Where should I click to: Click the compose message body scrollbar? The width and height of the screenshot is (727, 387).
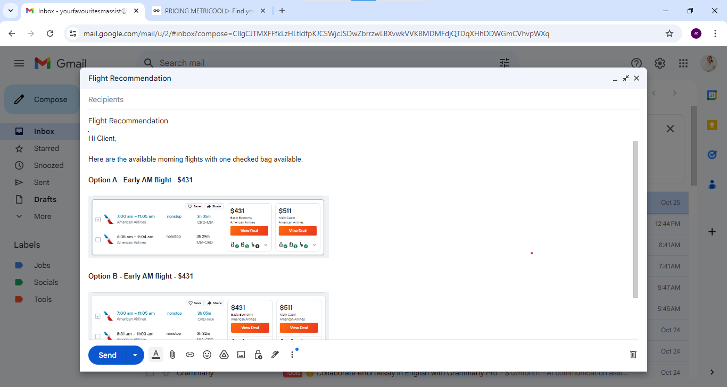[635, 219]
